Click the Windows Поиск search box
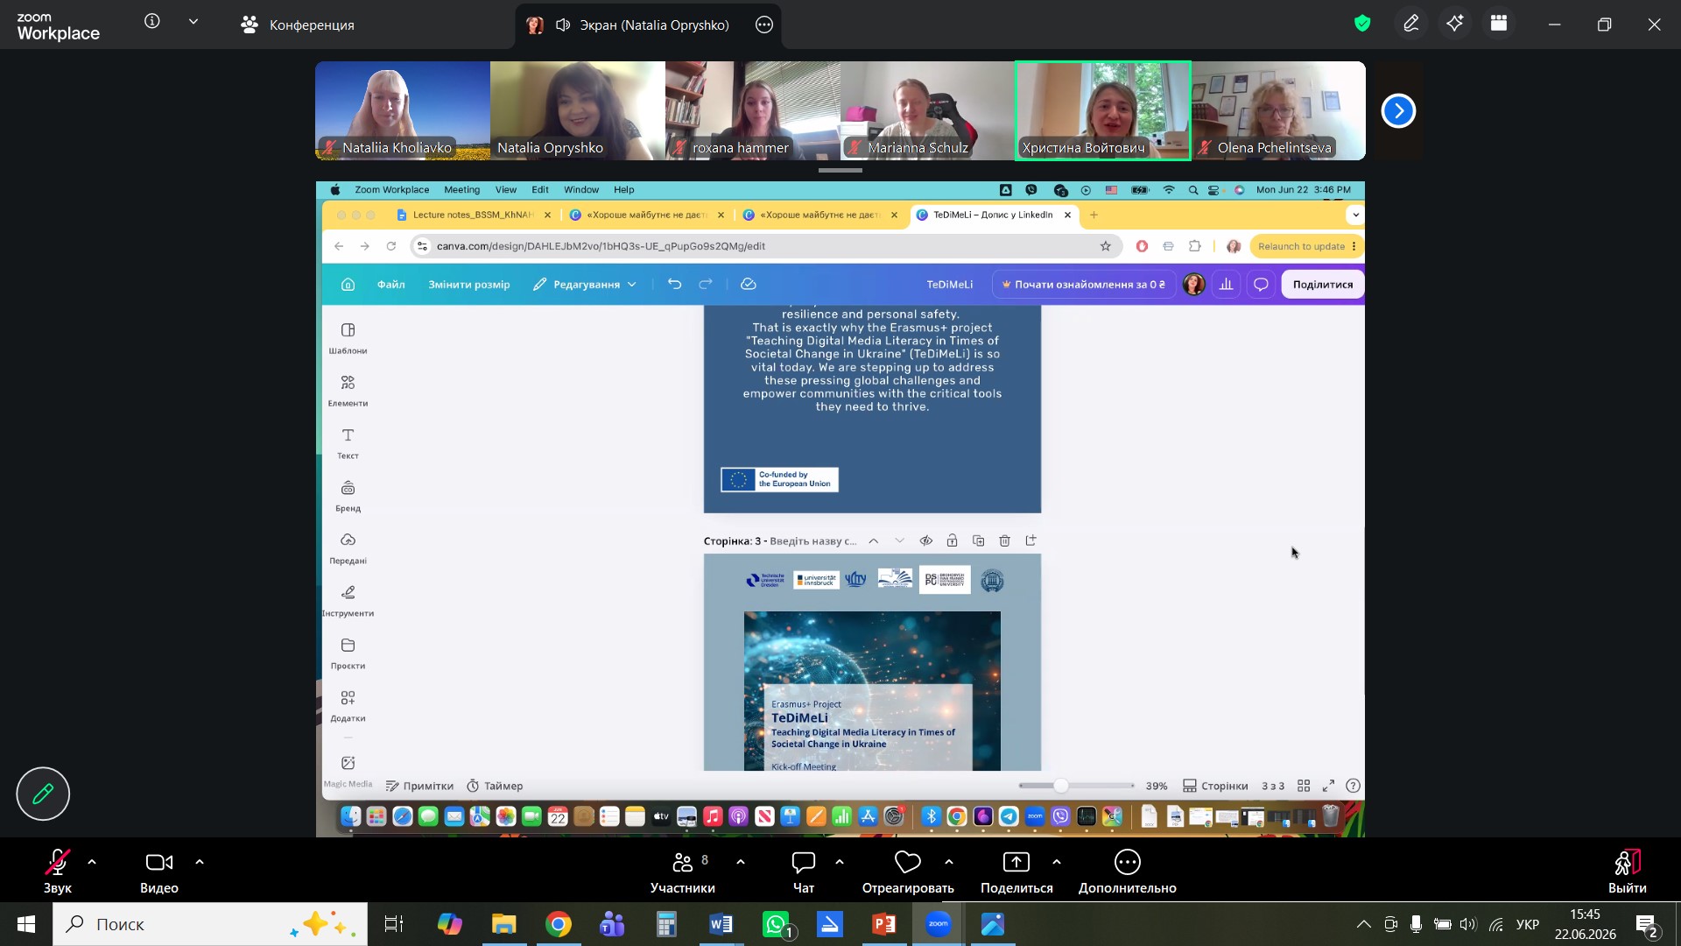1681x946 pixels. click(x=210, y=924)
